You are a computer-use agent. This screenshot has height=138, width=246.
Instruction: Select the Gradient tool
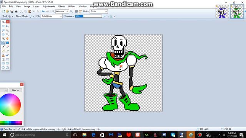coord(7,43)
